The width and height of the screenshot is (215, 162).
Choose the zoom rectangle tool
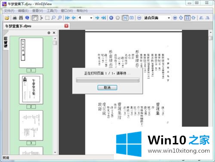60,18
